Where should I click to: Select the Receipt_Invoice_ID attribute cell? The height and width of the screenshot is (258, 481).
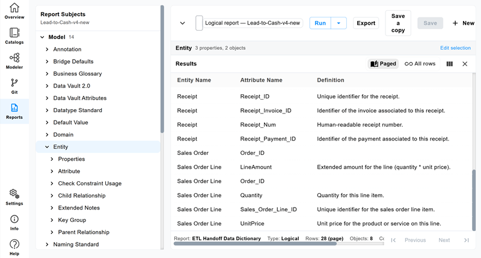pyautogui.click(x=266, y=110)
